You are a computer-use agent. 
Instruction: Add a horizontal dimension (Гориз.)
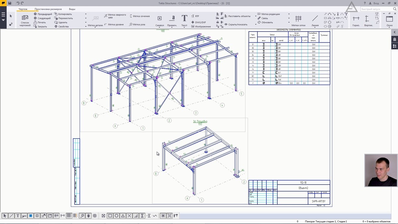pos(356,20)
